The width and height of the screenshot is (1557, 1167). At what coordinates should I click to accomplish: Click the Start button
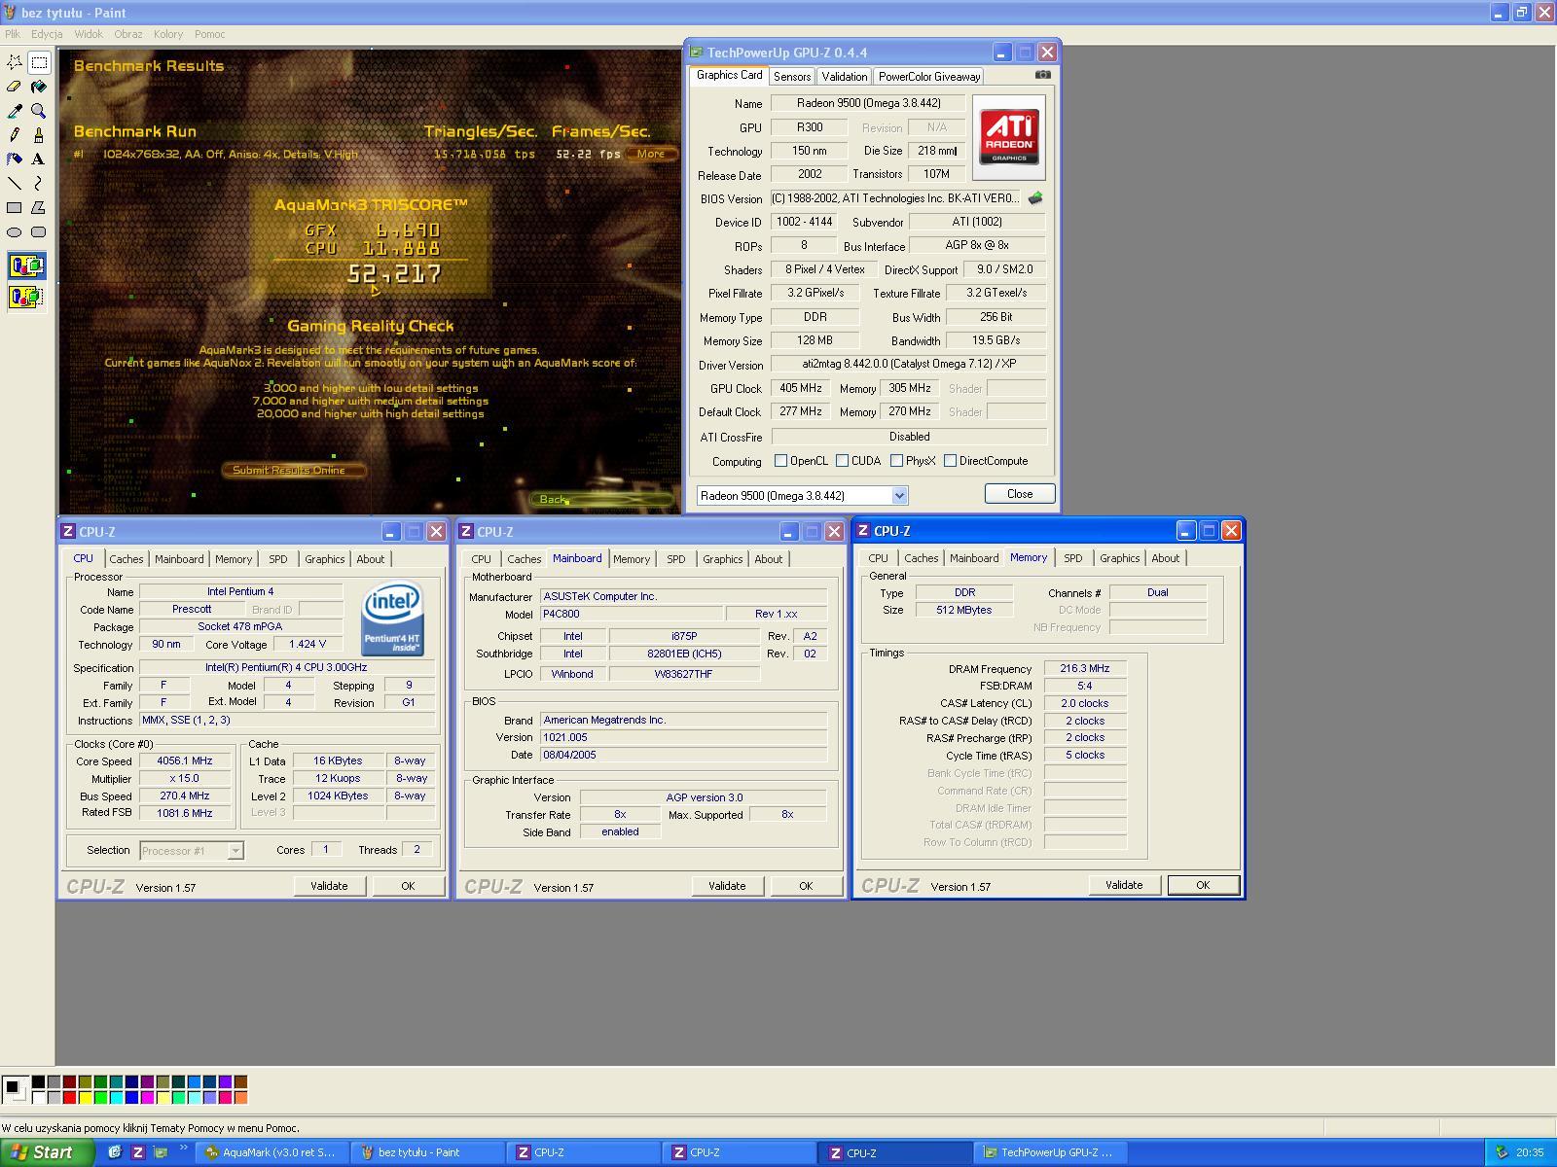[47, 1152]
